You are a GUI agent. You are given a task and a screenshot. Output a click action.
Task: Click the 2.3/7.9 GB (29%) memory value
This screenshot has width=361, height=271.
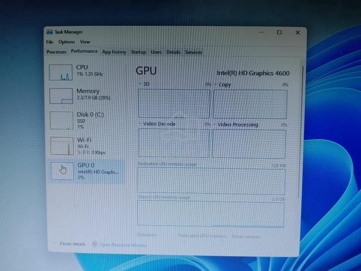pyautogui.click(x=93, y=98)
